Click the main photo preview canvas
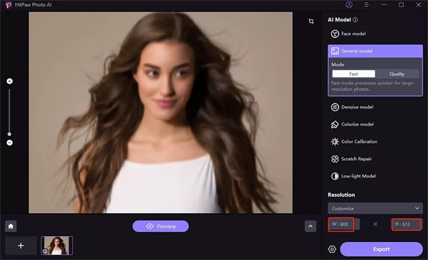Viewport: 428px width, 260px height. [160, 113]
